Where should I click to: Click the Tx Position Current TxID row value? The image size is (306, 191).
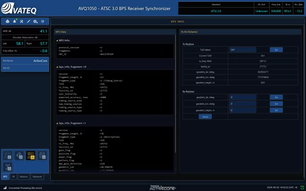(x=263, y=56)
